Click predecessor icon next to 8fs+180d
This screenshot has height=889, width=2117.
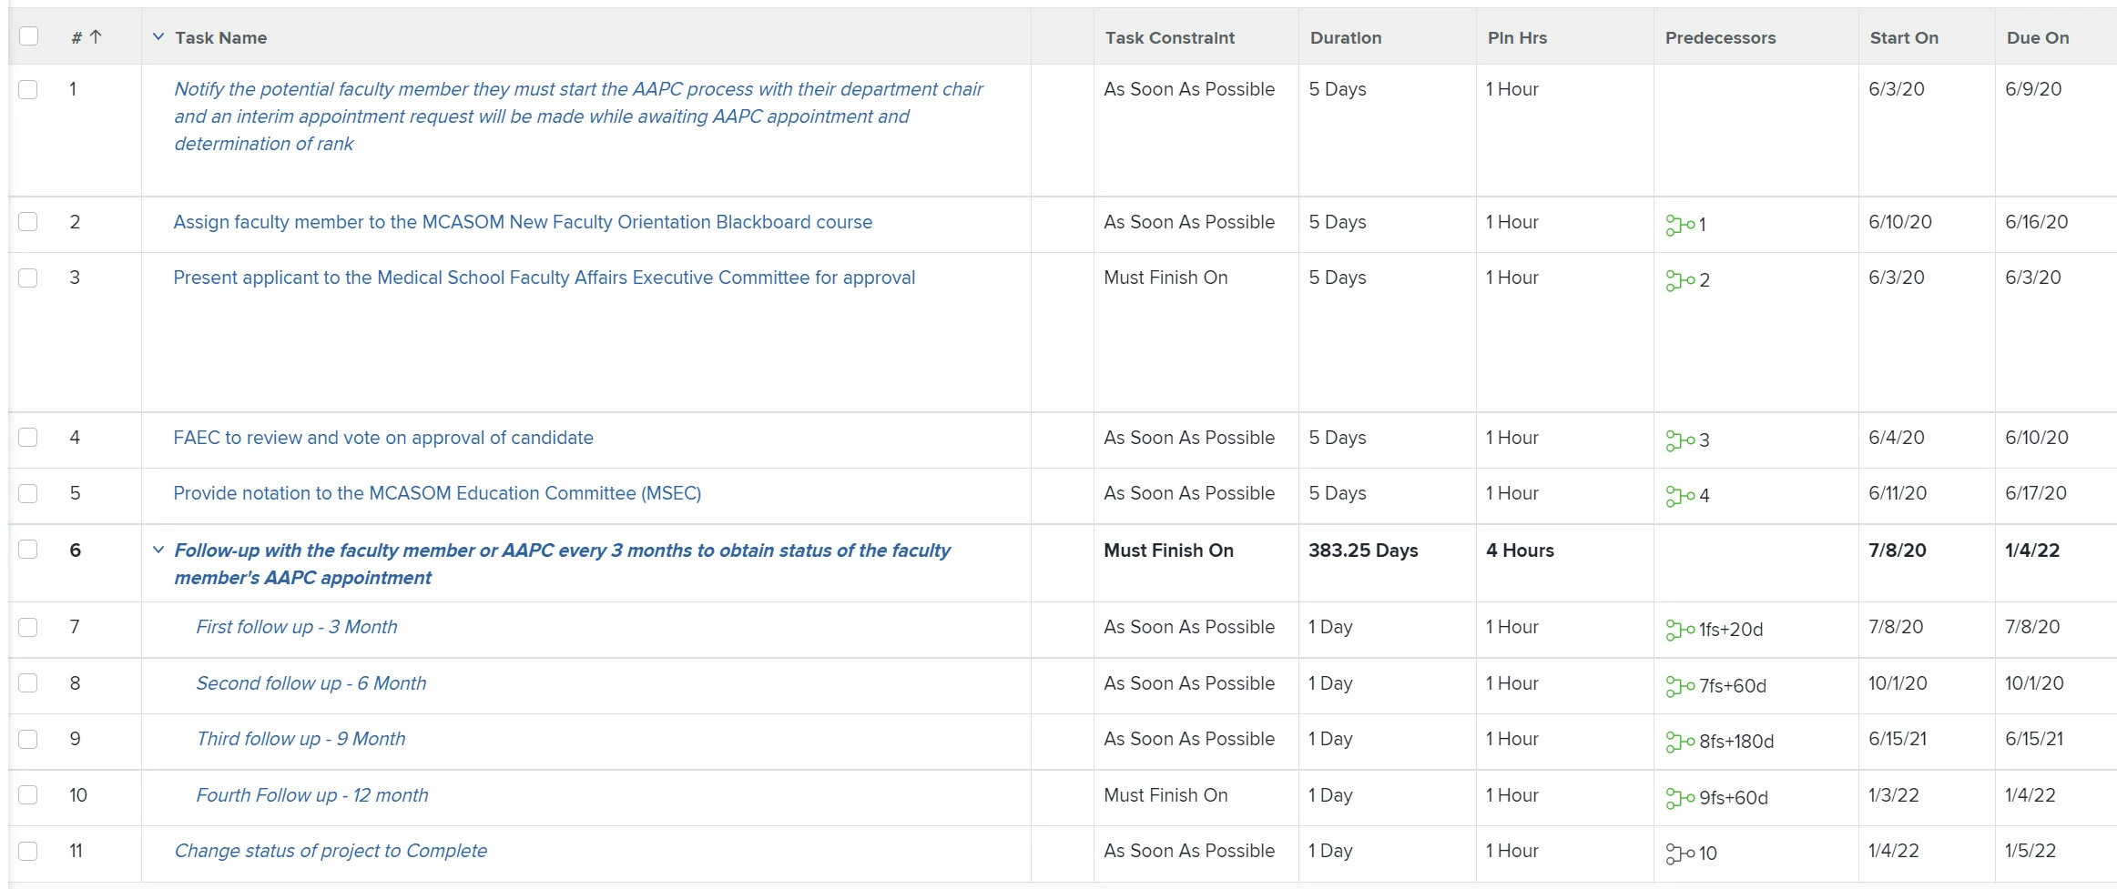tap(1680, 742)
